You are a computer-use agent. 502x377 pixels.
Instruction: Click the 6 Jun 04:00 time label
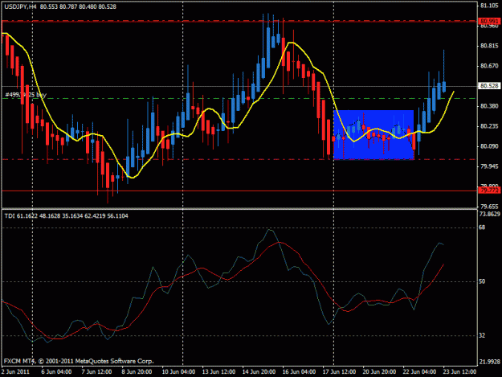[56, 372]
